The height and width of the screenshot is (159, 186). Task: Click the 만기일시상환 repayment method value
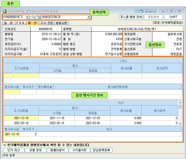pos(114,54)
